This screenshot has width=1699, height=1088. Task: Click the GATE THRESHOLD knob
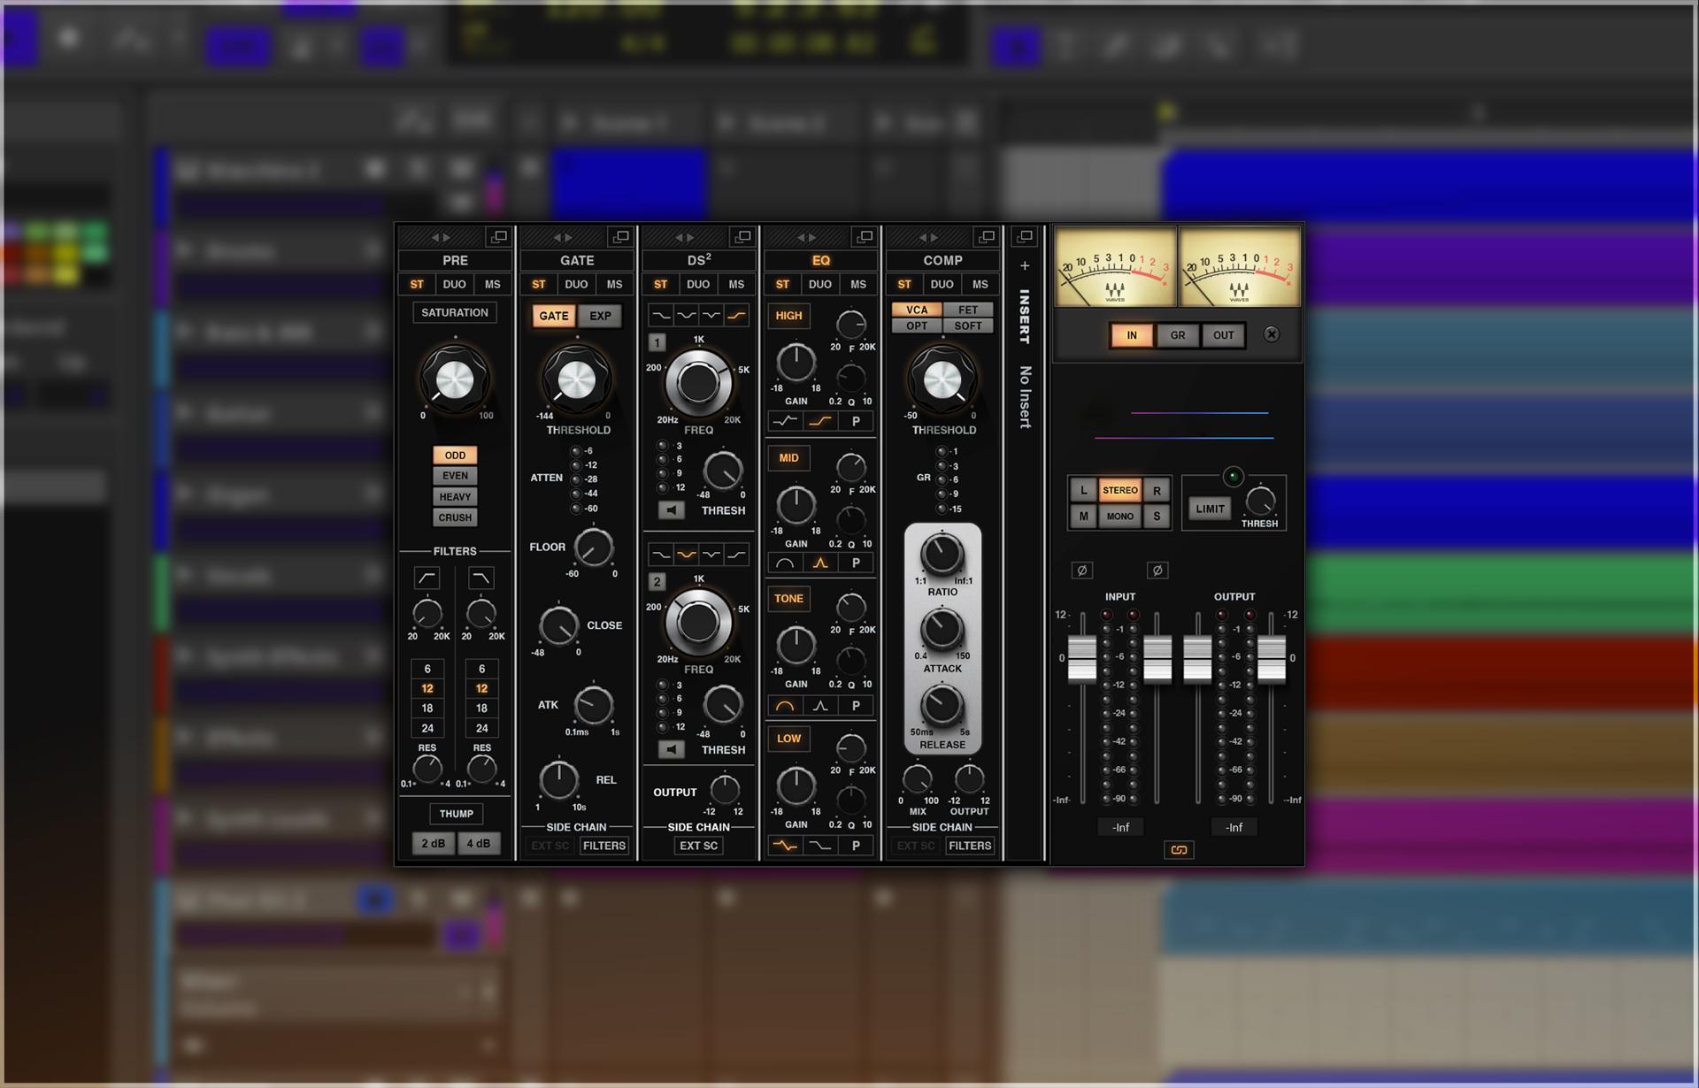pos(576,381)
